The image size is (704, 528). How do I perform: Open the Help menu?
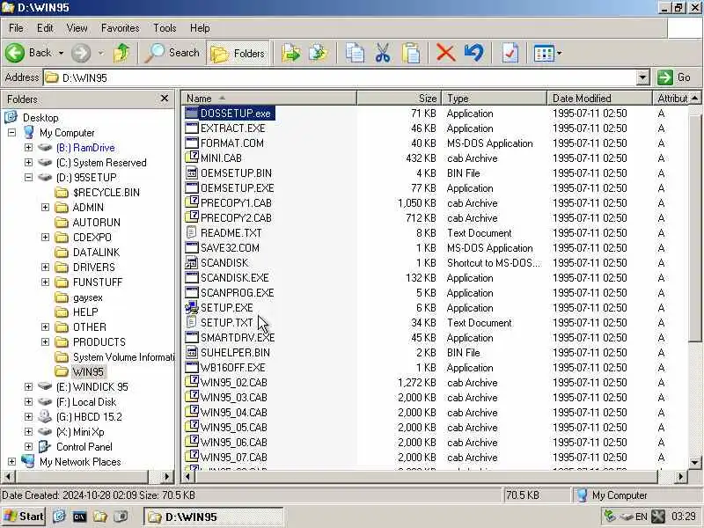[200, 28]
